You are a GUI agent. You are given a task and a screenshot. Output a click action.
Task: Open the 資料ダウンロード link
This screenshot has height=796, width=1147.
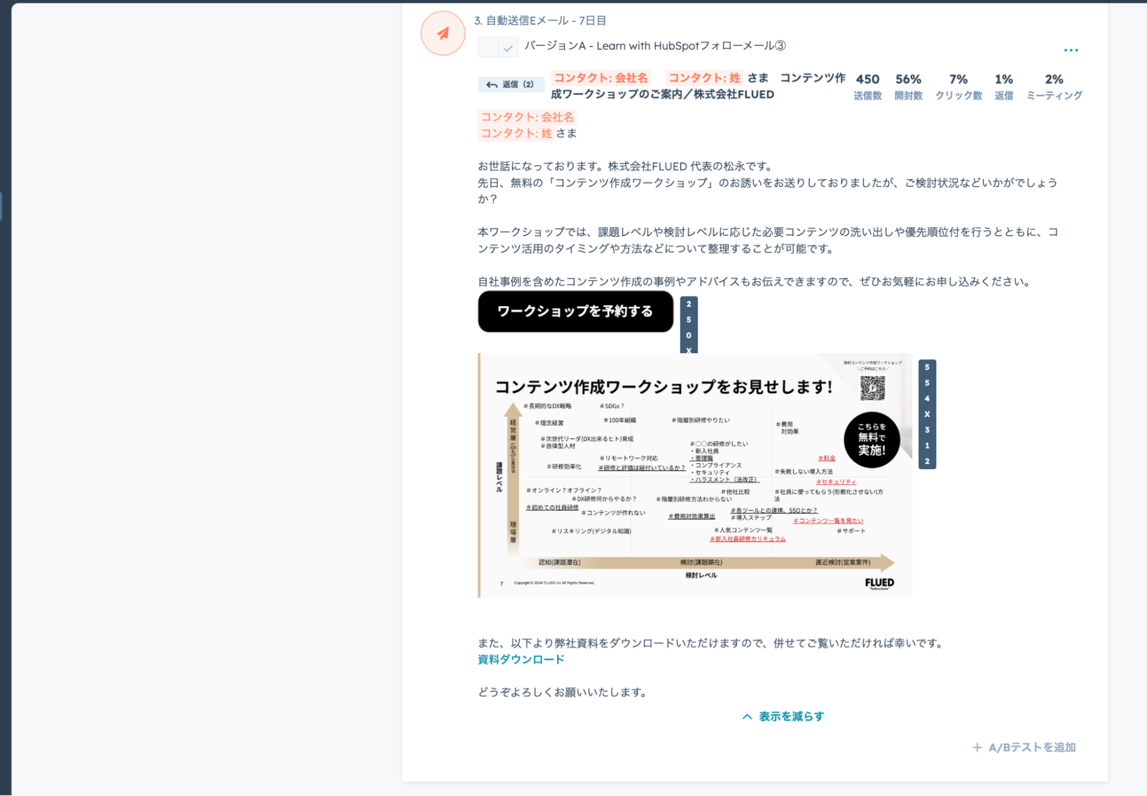pos(520,660)
